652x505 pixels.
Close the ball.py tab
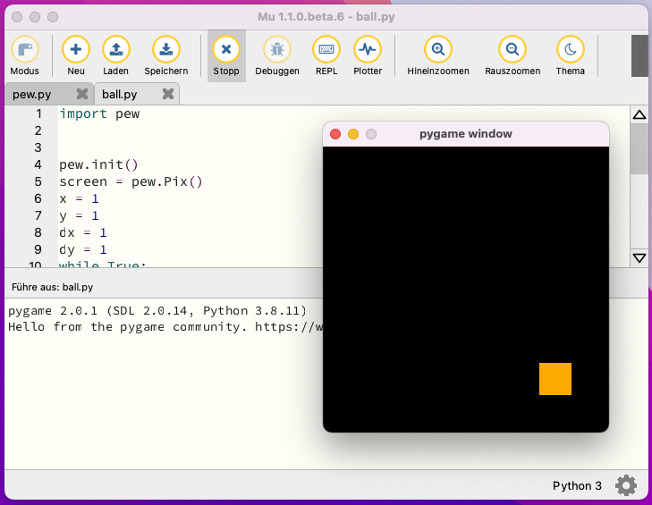tap(167, 94)
